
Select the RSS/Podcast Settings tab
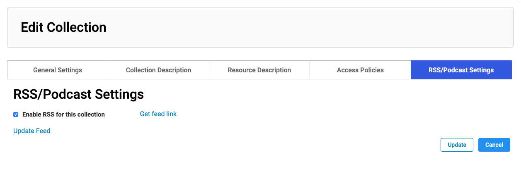pos(461,70)
